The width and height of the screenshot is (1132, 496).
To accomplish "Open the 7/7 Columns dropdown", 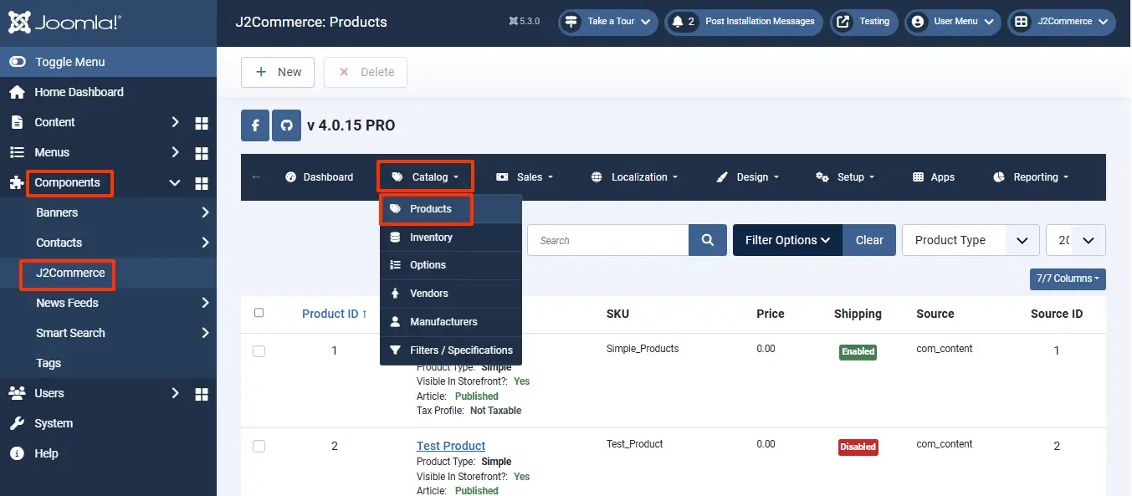I will [1068, 279].
